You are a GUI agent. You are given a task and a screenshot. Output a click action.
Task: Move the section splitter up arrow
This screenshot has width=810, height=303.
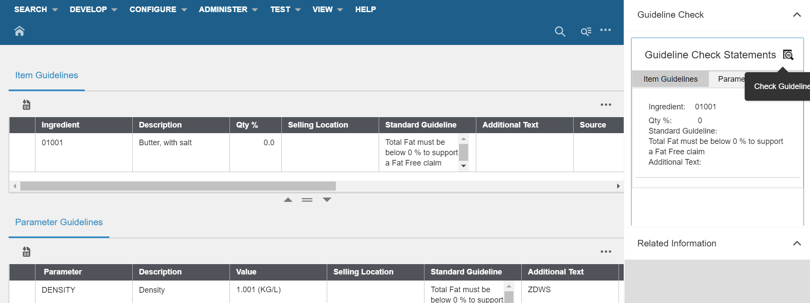pos(288,200)
